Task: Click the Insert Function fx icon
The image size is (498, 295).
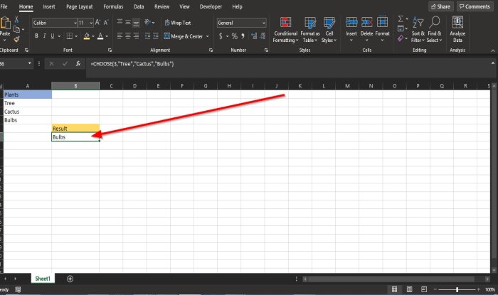Action: point(78,64)
